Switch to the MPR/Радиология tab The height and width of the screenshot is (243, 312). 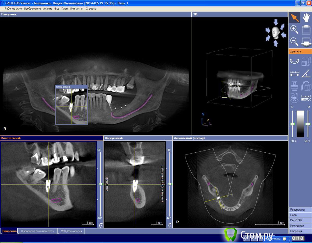(71, 231)
